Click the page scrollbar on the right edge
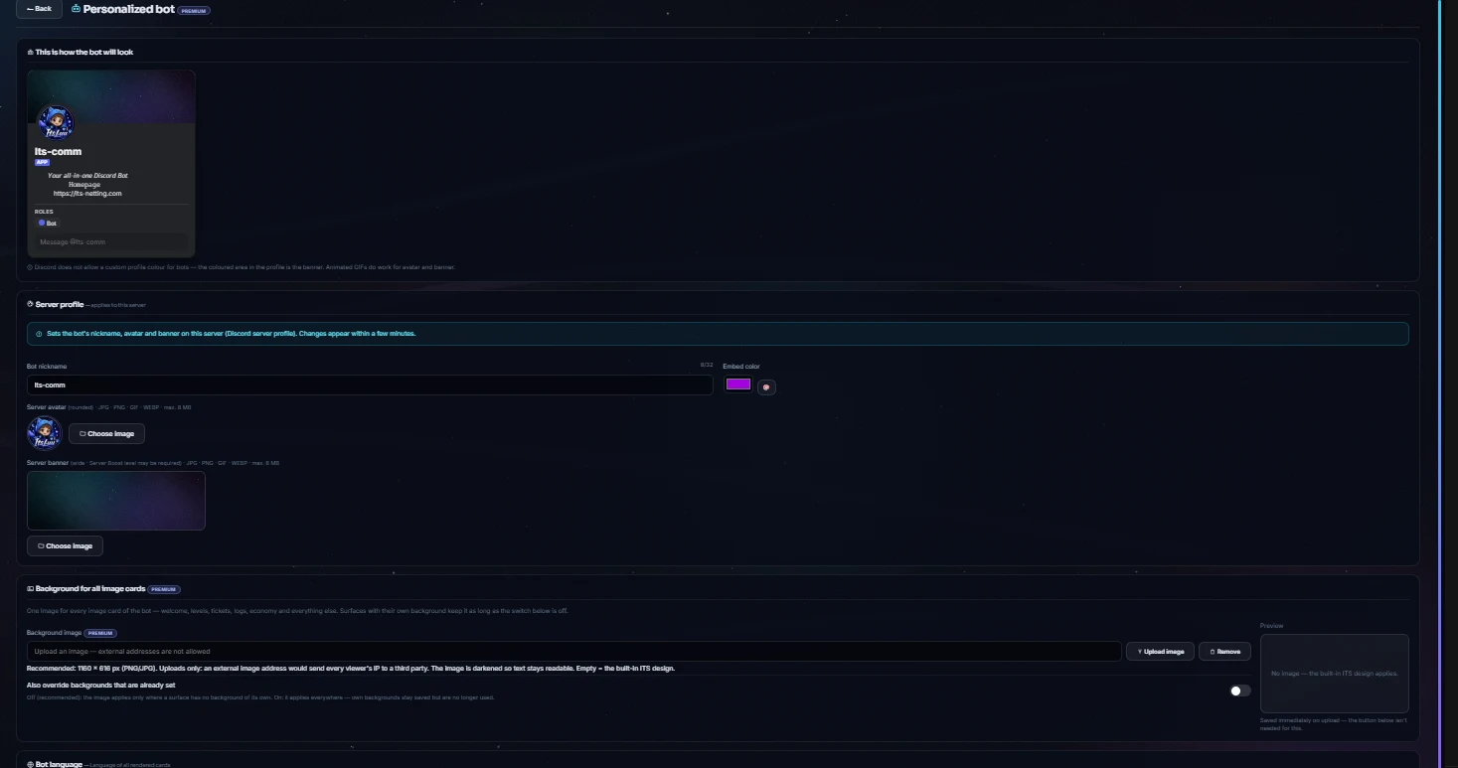The image size is (1458, 768). (1439, 384)
